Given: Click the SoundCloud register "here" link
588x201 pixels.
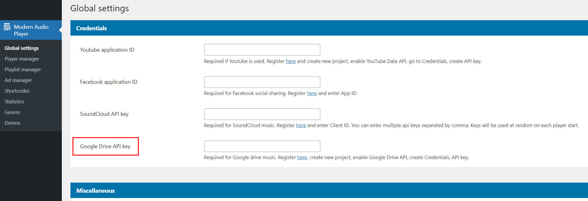Looking at the screenshot, I should tap(301, 125).
